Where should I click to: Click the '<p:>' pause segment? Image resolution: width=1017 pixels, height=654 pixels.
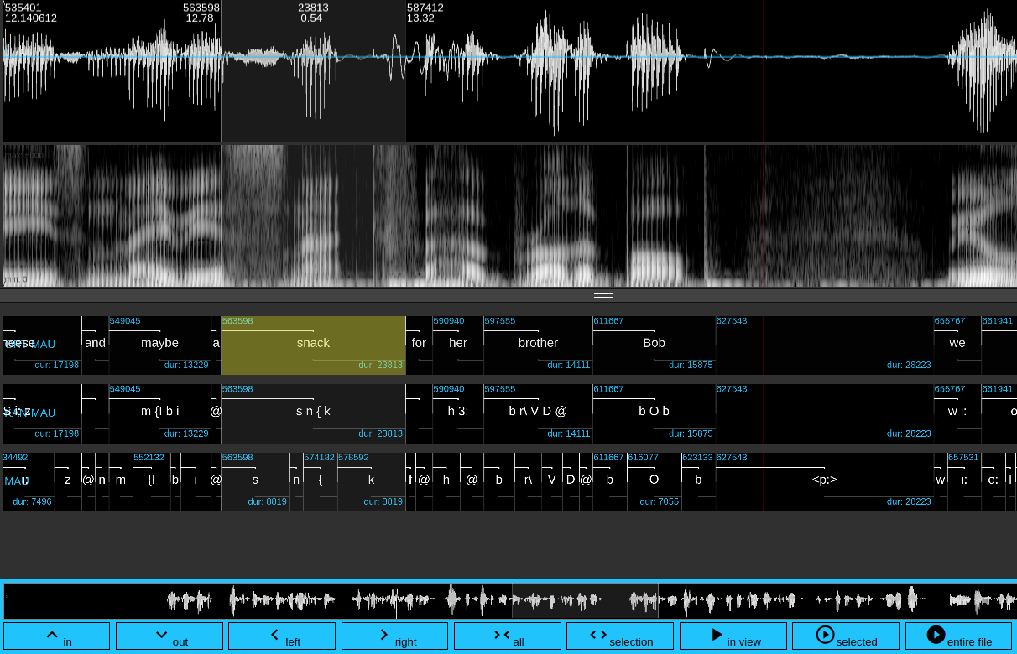tap(824, 480)
